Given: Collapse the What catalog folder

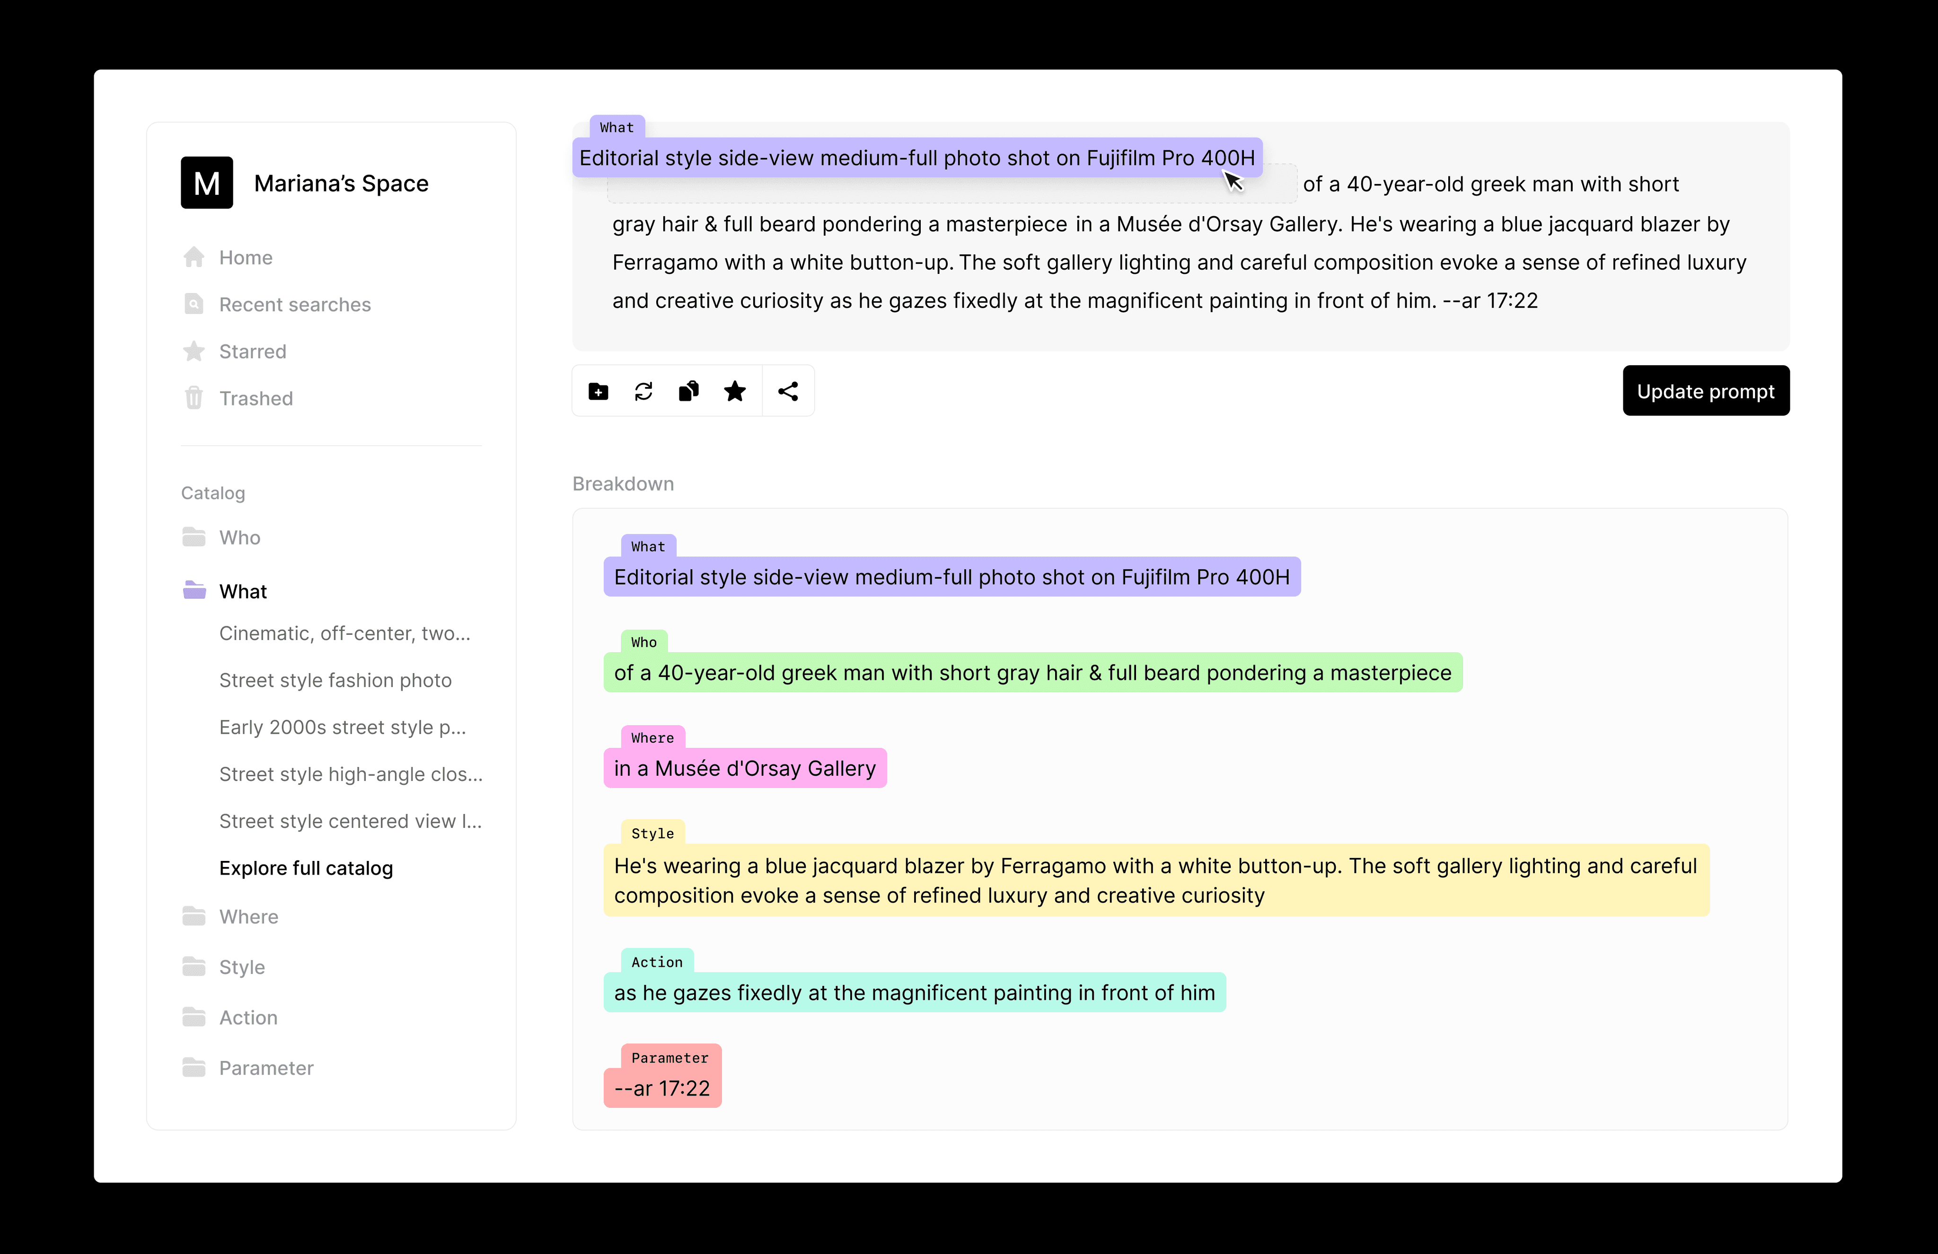Looking at the screenshot, I should click(x=242, y=591).
